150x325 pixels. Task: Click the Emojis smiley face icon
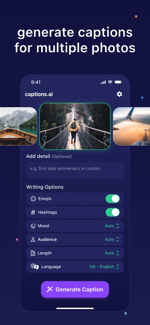tap(33, 199)
